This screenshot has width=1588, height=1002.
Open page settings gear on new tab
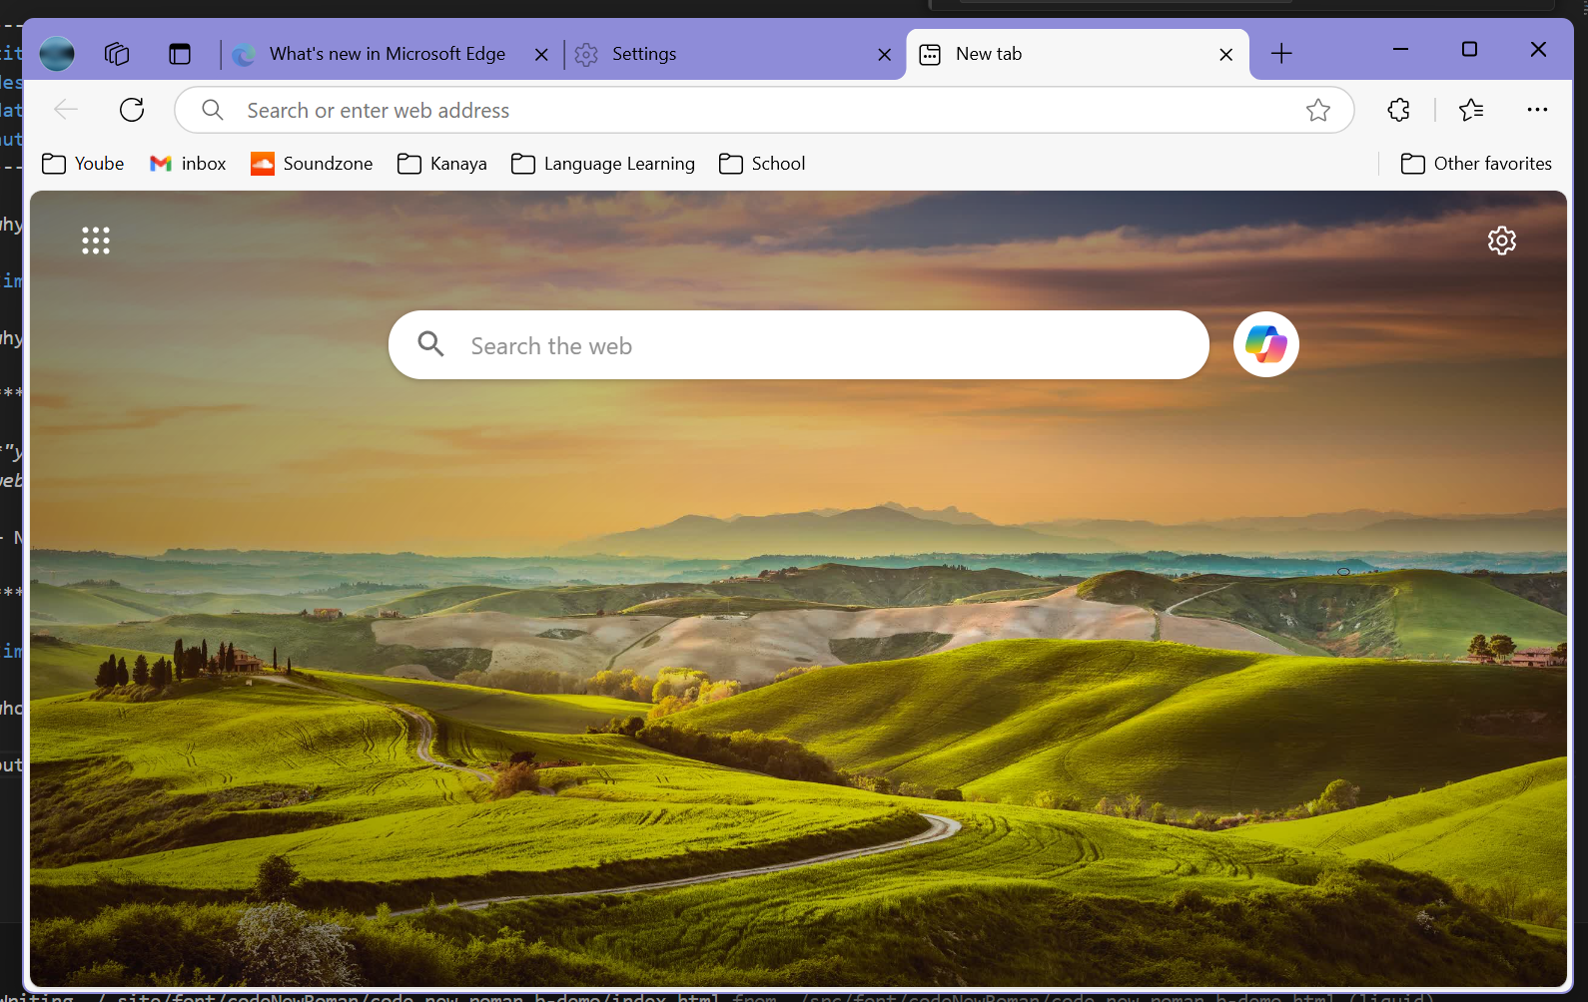pos(1502,241)
